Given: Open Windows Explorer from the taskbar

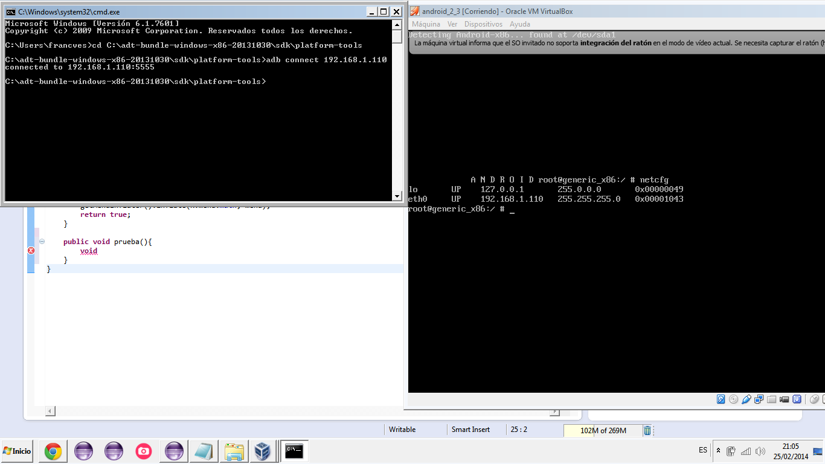Looking at the screenshot, I should pyautogui.click(x=233, y=451).
